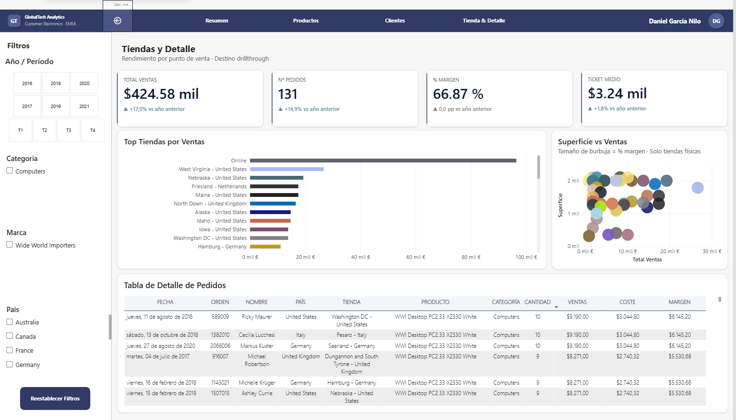Click the GT logo badge

14,21
